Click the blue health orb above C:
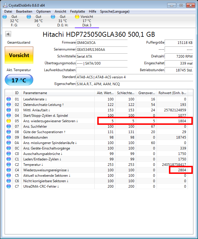Image resolution: width=198 pixels, height=239 pixels. tap(29, 17)
